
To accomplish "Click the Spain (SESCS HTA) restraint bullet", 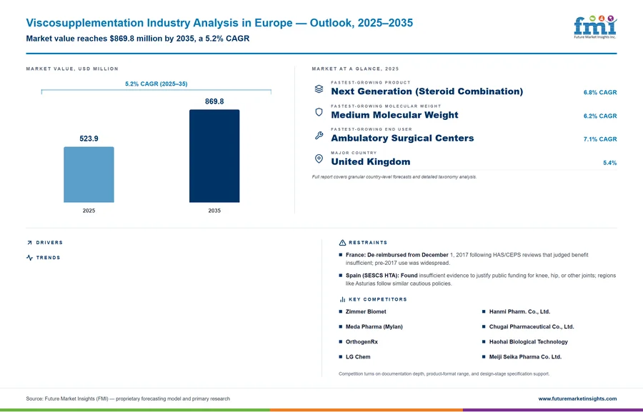I will click(x=477, y=280).
